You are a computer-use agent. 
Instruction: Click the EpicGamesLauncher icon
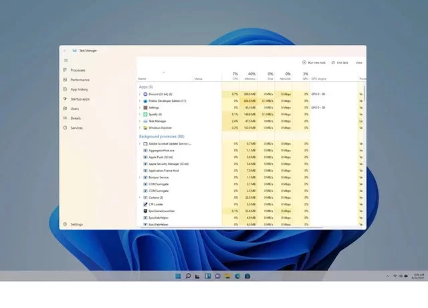[145, 211]
